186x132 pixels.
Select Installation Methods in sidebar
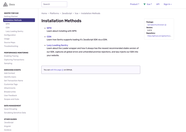19,20
